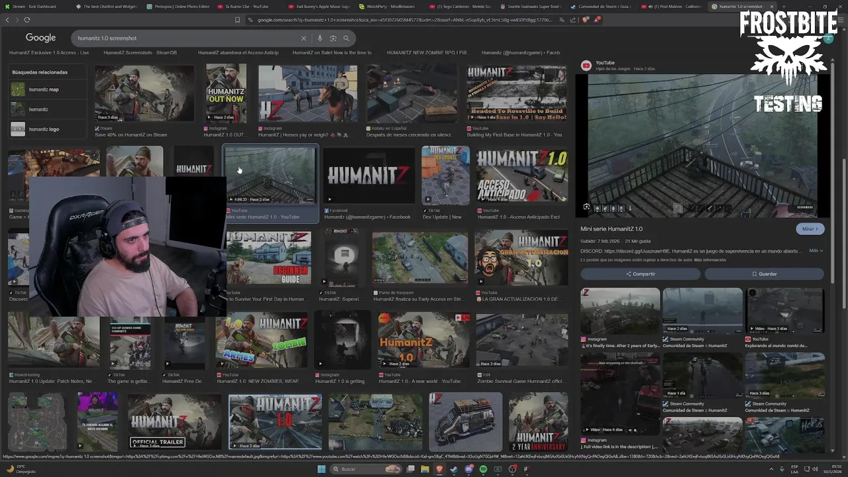Image resolution: width=848 pixels, height=477 pixels.
Task: Open the Gran Actualizacion 1.0 thumbnail
Action: (x=521, y=258)
